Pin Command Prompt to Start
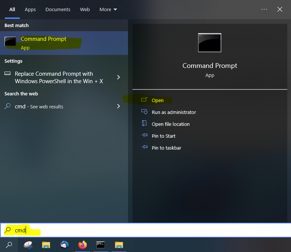The height and width of the screenshot is (252, 291). click(x=163, y=136)
